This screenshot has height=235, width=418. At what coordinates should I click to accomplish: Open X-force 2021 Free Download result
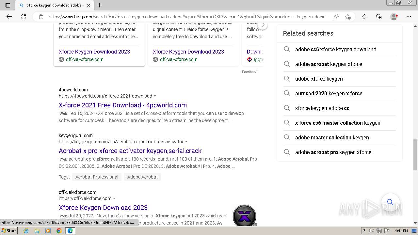pos(123,105)
